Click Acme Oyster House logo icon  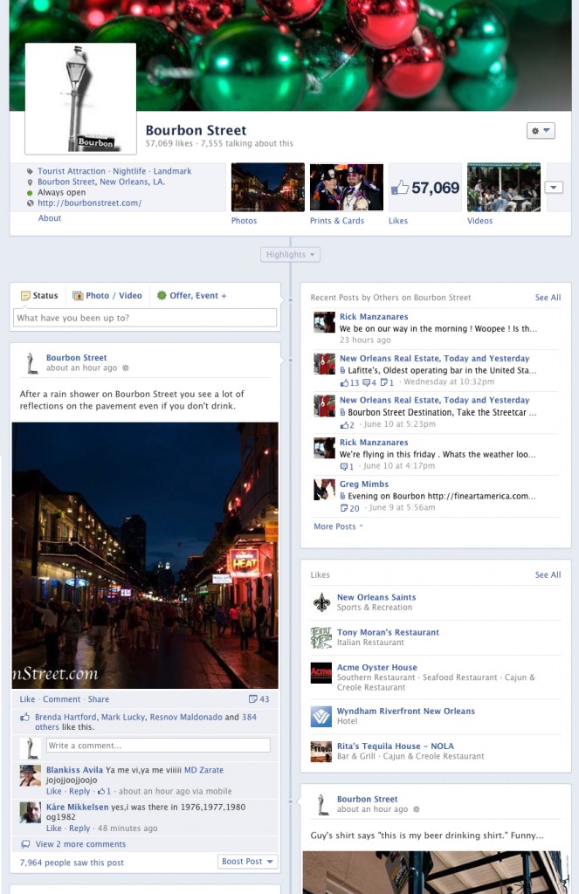tap(321, 673)
